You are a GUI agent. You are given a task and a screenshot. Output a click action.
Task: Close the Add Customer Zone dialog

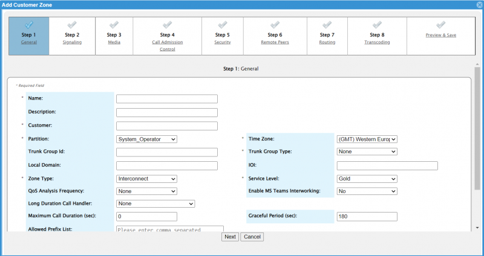(479, 5)
